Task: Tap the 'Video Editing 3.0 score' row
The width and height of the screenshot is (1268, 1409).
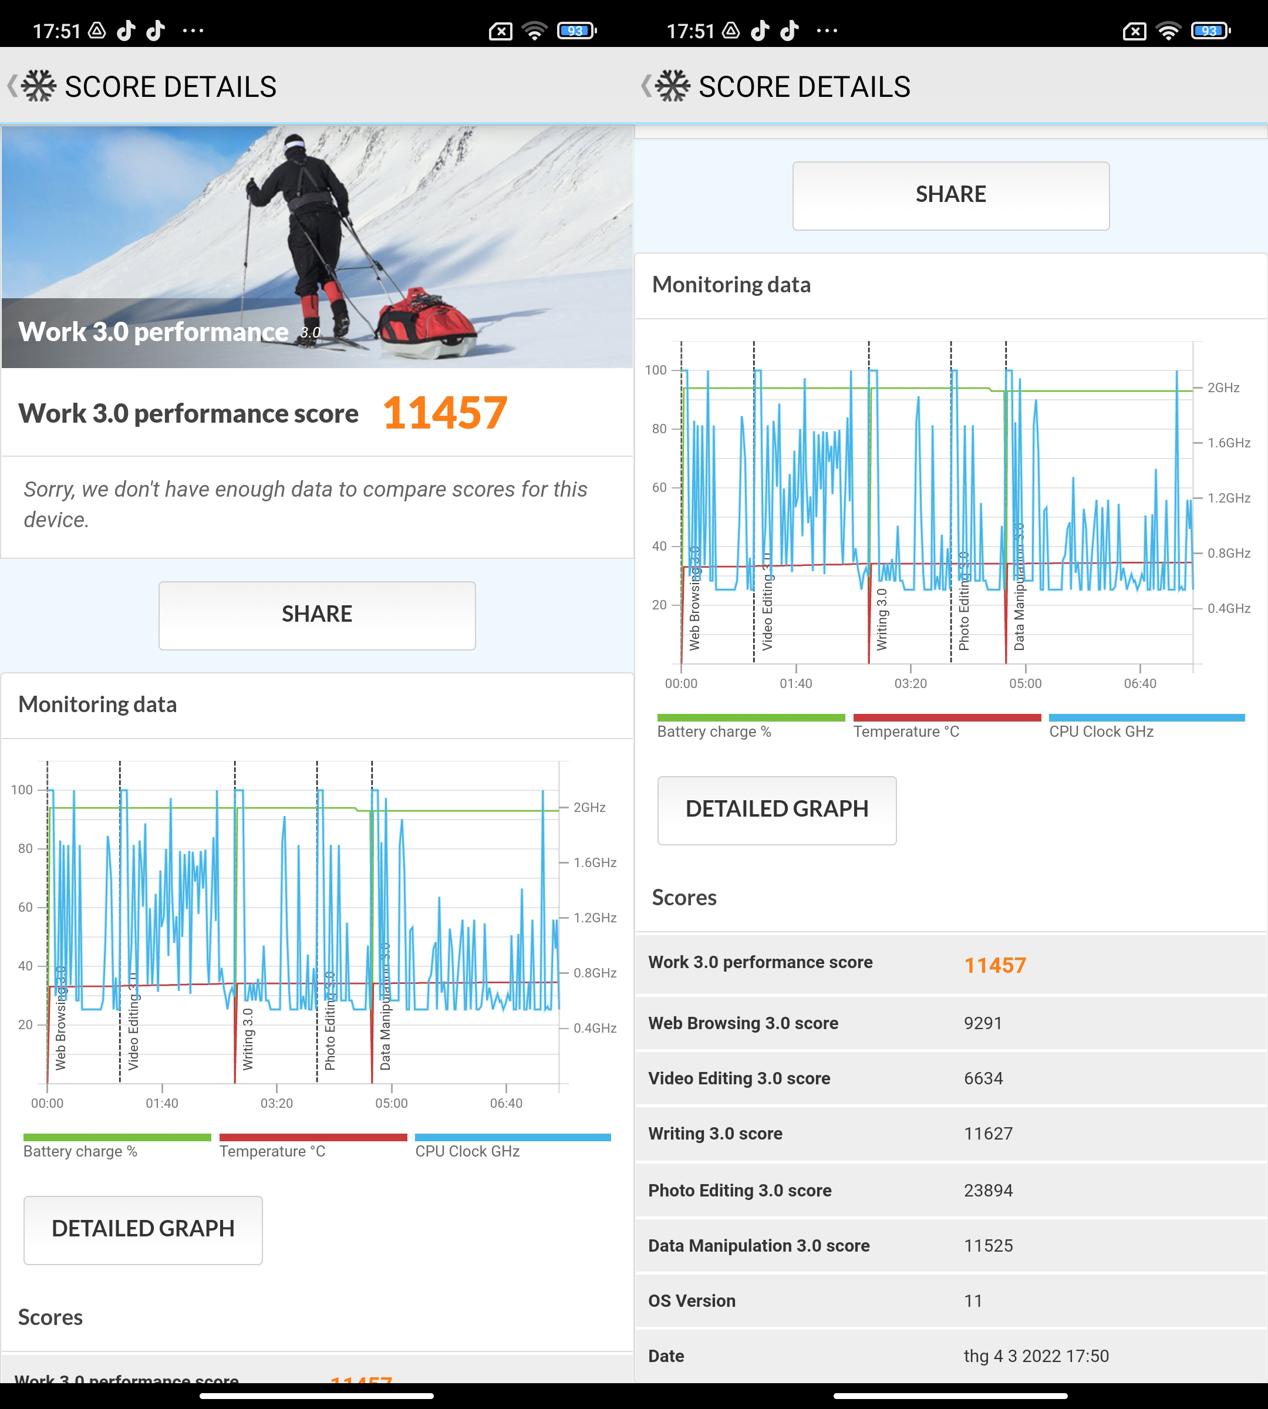Action: [951, 1078]
